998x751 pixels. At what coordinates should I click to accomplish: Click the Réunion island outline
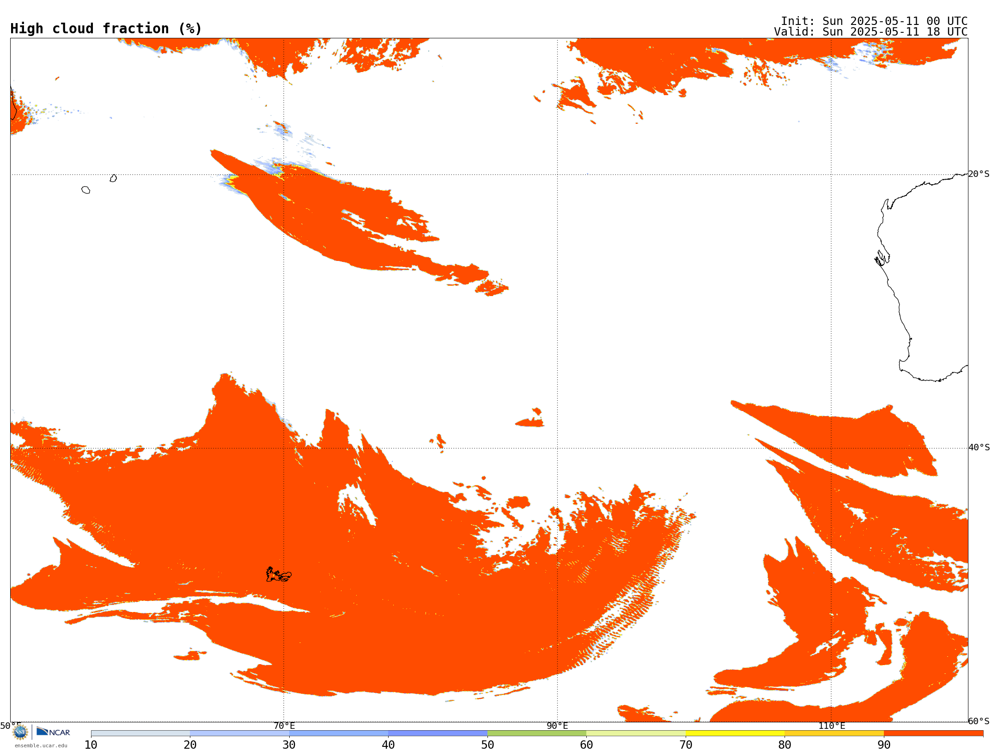[85, 190]
